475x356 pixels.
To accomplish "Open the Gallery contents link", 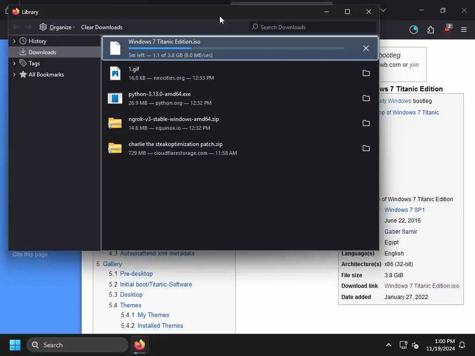I will (112, 264).
